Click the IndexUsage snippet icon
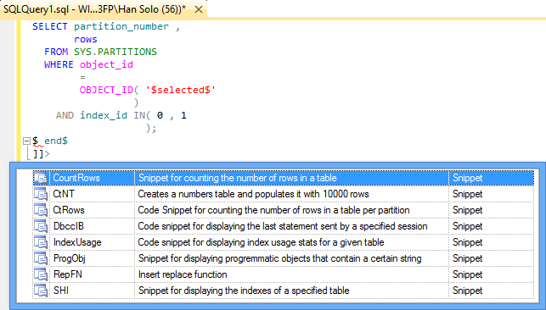Viewport: 546px width, 310px height. coord(41,242)
